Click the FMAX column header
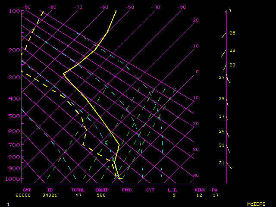This screenshot has width=276, height=207. tap(127, 190)
